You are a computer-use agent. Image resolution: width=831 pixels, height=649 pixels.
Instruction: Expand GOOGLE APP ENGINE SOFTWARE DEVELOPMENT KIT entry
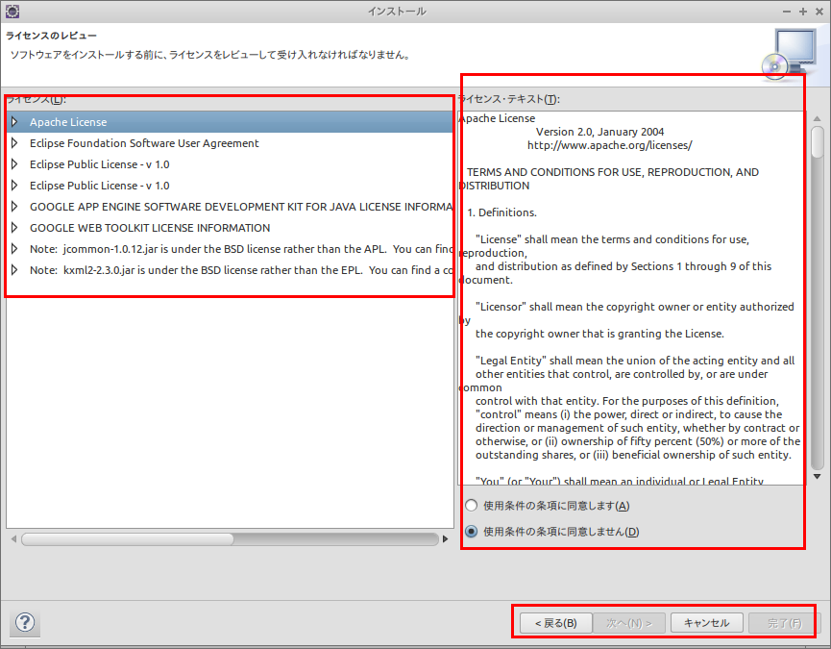tap(14, 207)
